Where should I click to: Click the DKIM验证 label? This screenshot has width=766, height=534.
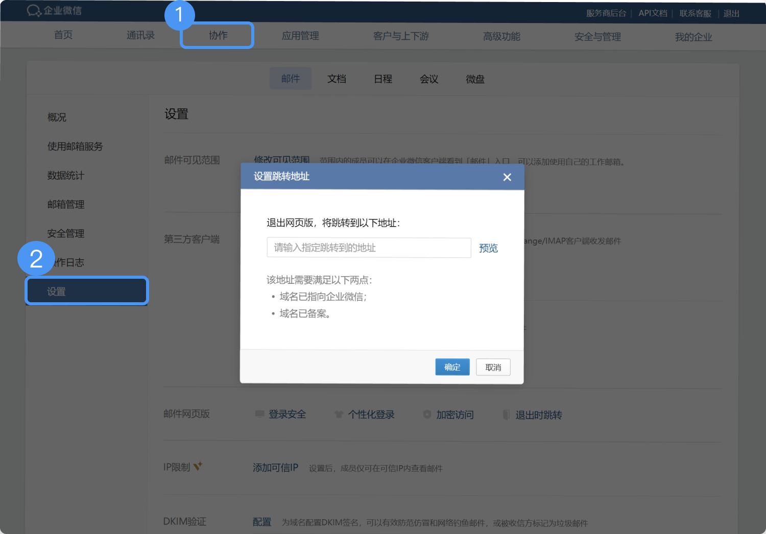185,522
